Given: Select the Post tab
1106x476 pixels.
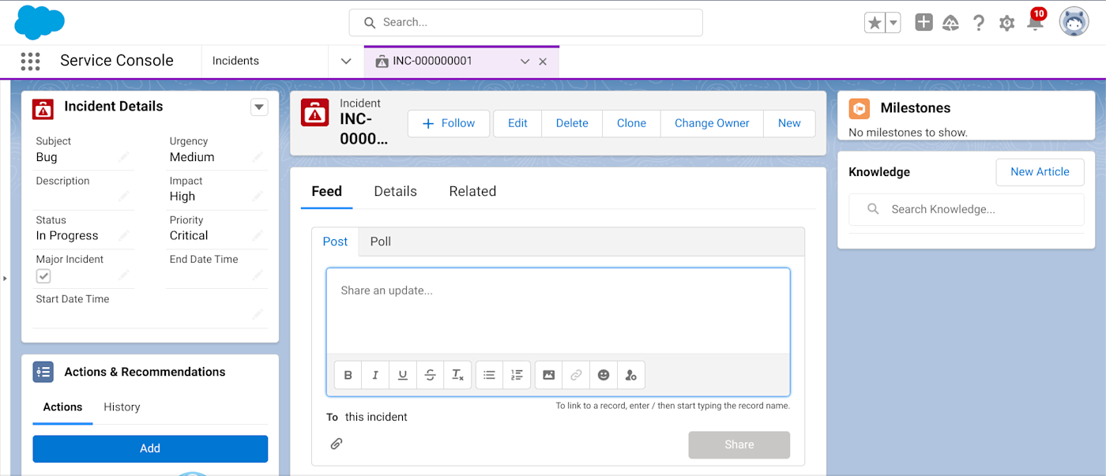Looking at the screenshot, I should (x=335, y=242).
